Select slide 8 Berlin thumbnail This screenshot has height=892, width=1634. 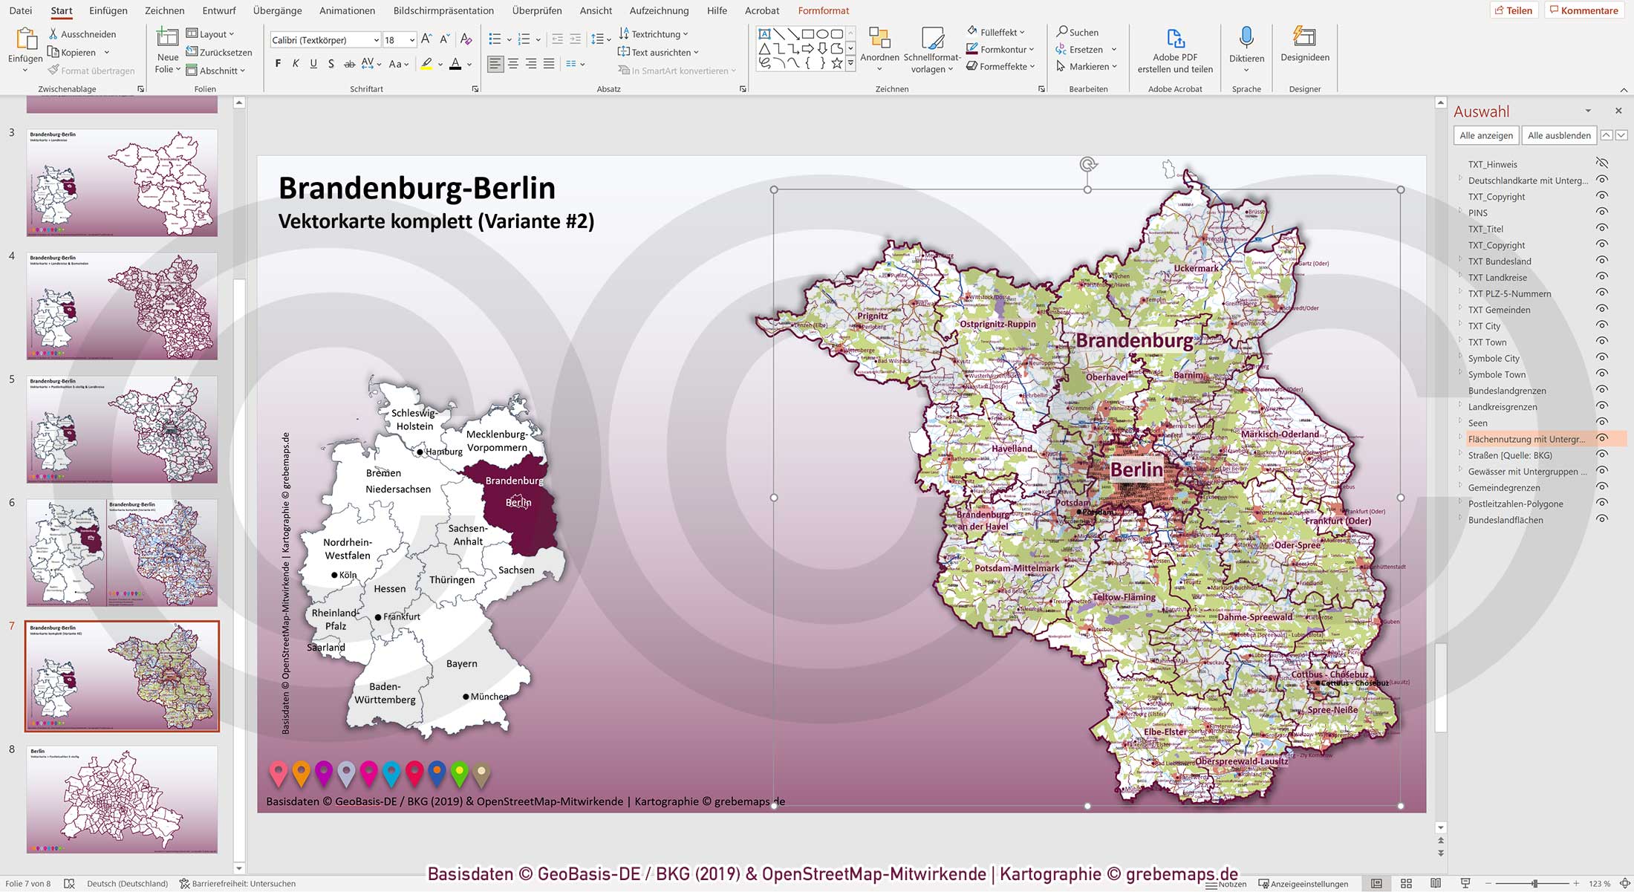coord(121,798)
